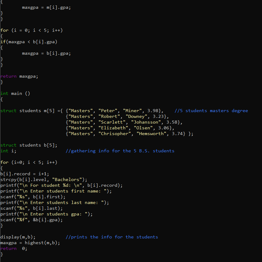262x262 pixels.
Task: Click the int main () function declaration
Action: pyautogui.click(x=16, y=93)
